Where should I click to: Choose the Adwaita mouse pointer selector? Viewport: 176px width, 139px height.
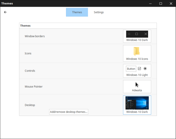pyautogui.click(x=137, y=87)
